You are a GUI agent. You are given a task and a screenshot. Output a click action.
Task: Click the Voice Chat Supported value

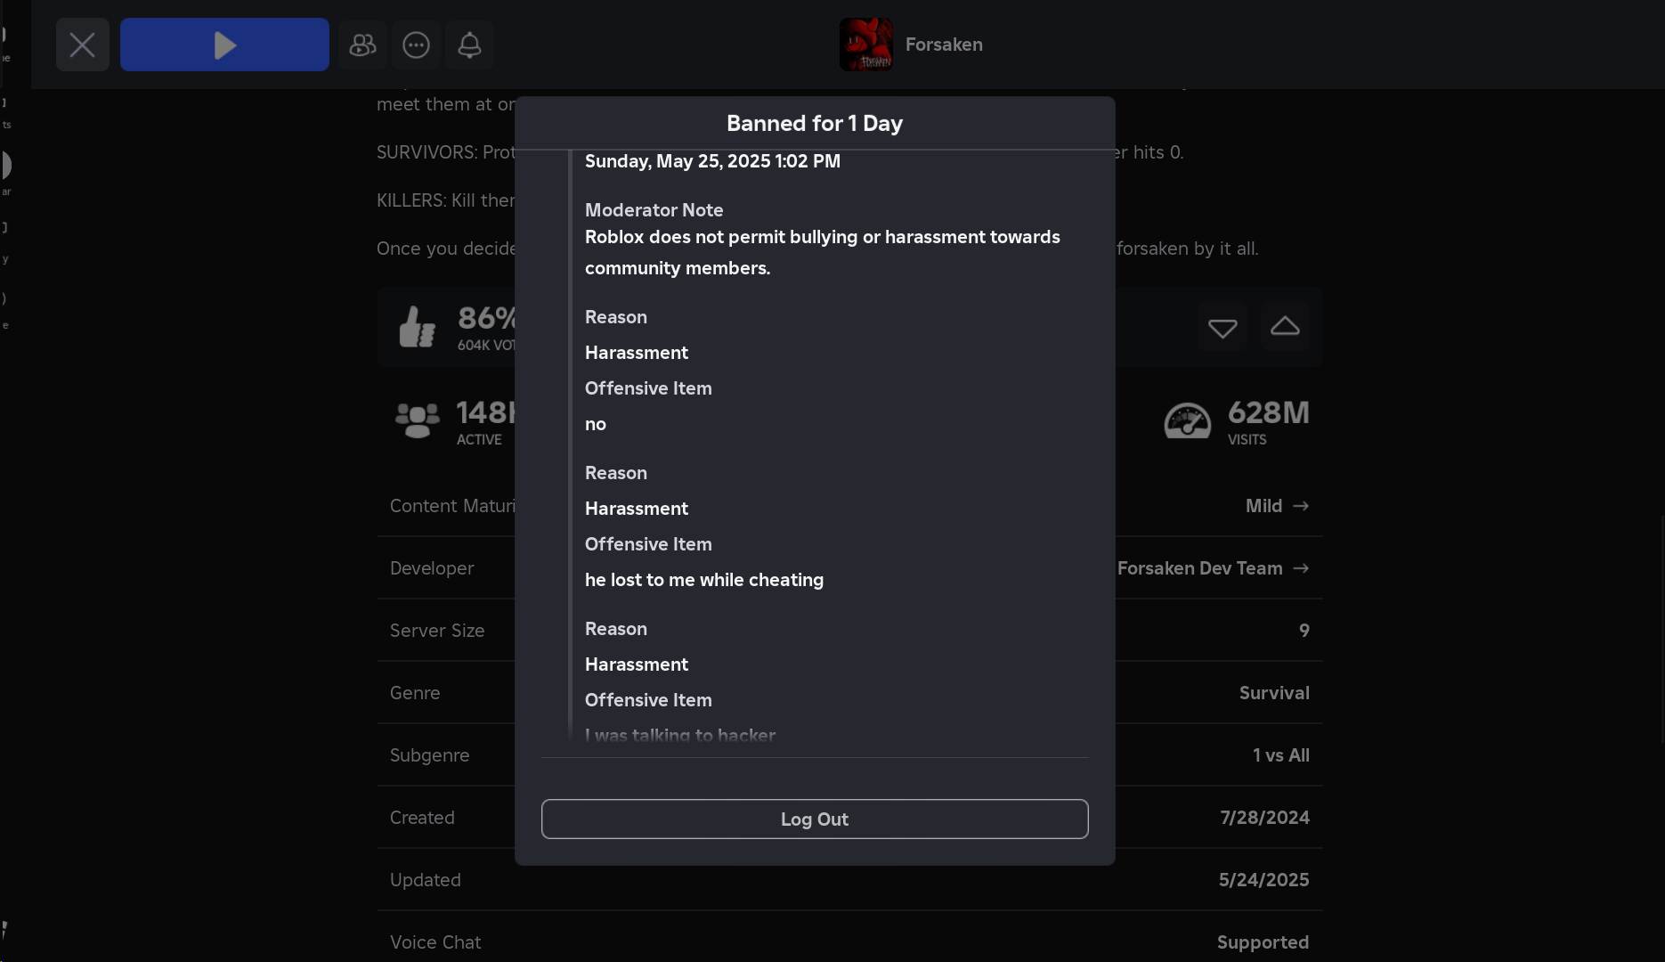(x=1263, y=942)
